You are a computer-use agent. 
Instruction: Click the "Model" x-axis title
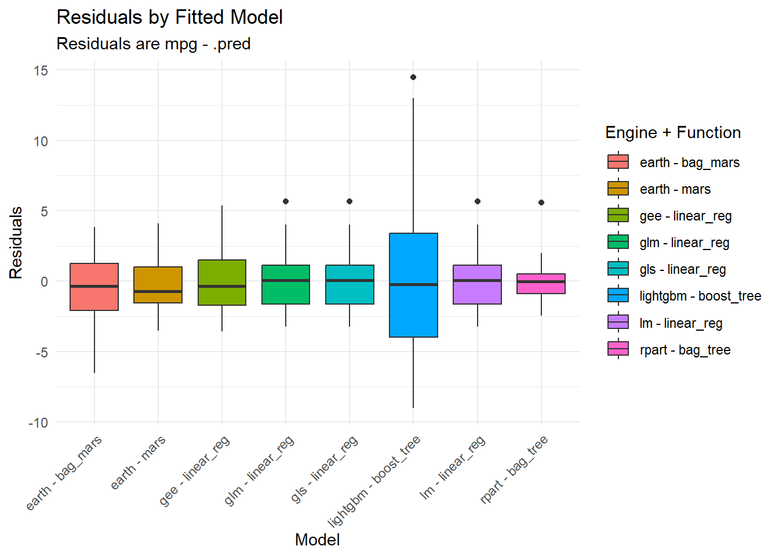pyautogui.click(x=317, y=540)
